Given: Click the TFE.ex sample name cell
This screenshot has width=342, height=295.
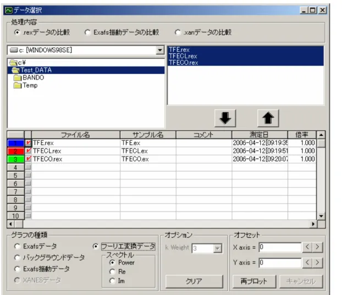Looking at the screenshot, I should [148, 143].
